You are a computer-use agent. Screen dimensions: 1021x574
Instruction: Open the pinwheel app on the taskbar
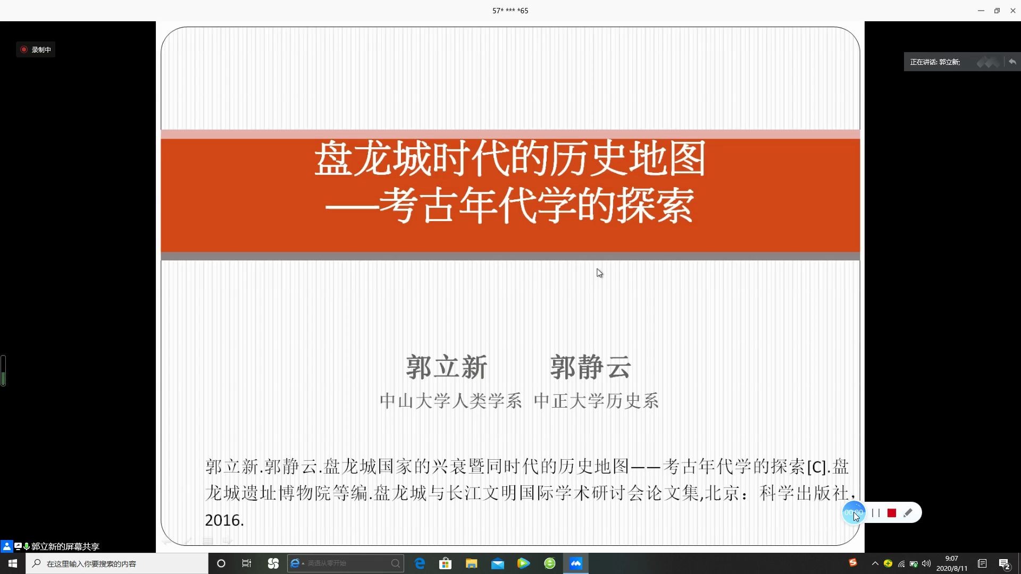point(273,563)
